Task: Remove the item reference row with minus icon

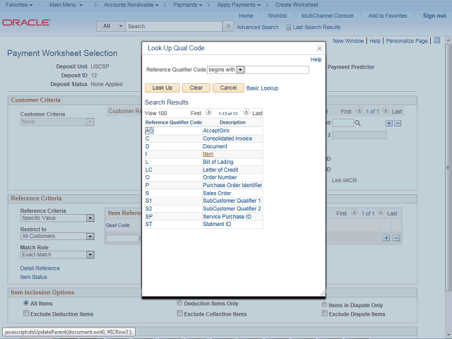Action: [396, 237]
